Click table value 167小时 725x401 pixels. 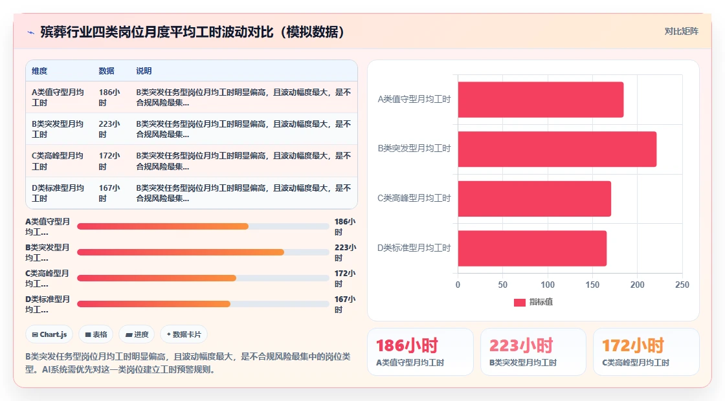point(109,193)
